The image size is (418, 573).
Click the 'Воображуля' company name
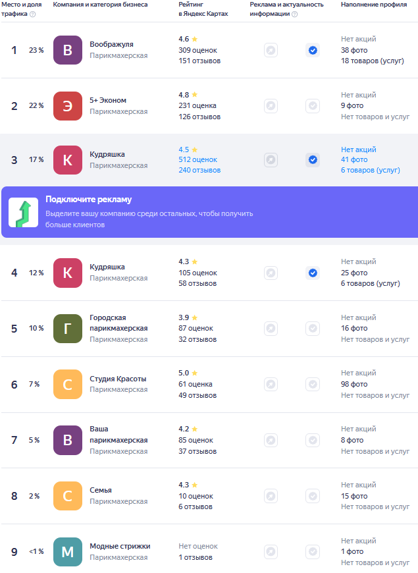[x=111, y=44]
